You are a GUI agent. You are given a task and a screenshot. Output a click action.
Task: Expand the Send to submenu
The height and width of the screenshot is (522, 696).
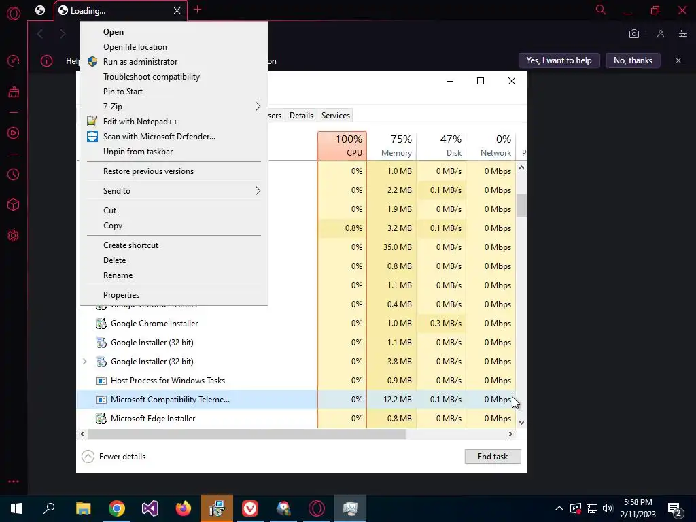(173, 191)
